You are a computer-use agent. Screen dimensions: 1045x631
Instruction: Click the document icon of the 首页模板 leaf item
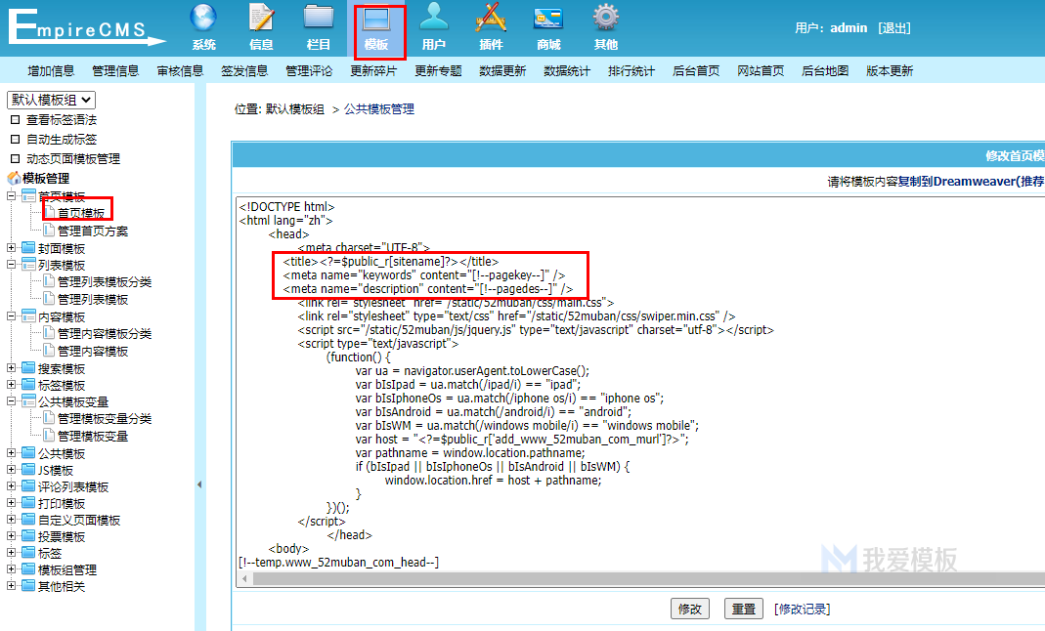coord(49,212)
